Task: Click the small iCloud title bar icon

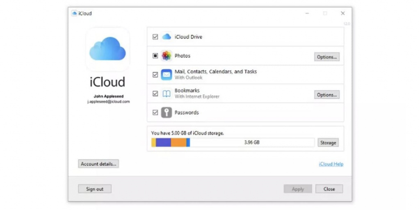Action: tap(74, 13)
